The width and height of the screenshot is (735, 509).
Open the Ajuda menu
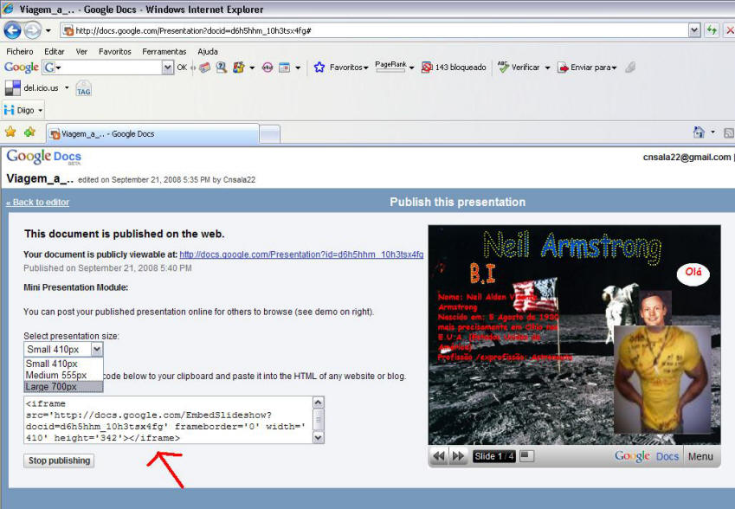[208, 52]
